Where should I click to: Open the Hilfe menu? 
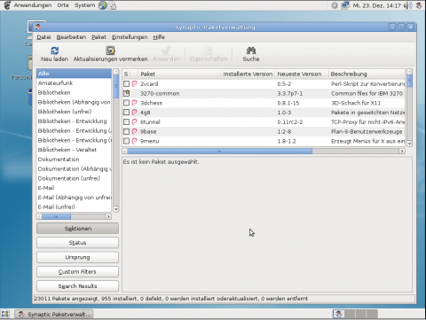159,37
